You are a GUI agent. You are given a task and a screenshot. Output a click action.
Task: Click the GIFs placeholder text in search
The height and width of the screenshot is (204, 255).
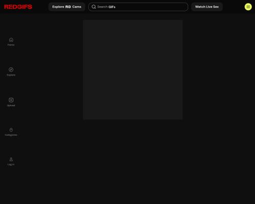pyautogui.click(x=112, y=7)
